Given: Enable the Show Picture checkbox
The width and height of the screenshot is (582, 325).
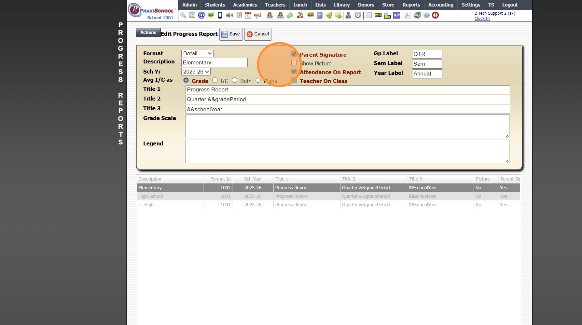Looking at the screenshot, I should 294,63.
